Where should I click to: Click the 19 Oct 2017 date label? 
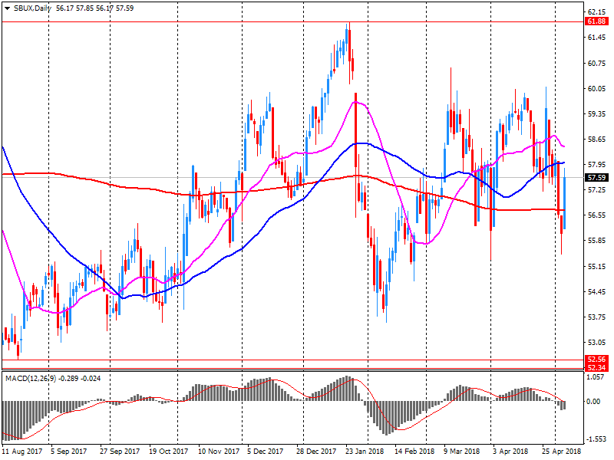[x=168, y=452]
